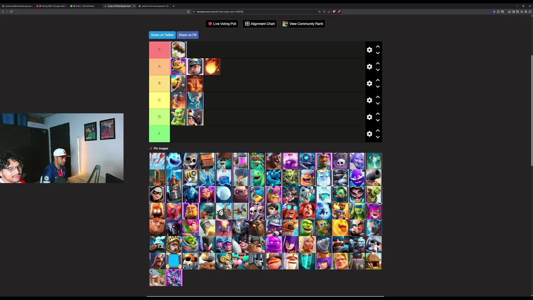Open settings gear for S tier row
The width and height of the screenshot is (533, 300).
pyautogui.click(x=369, y=50)
